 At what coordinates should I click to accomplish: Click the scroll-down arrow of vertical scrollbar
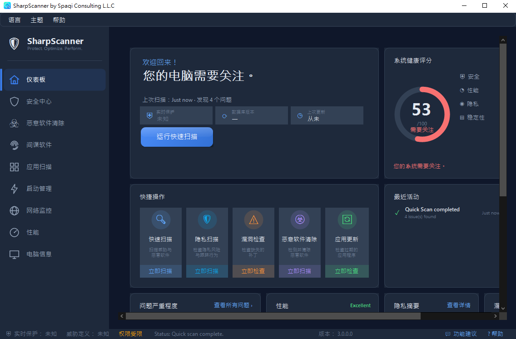click(x=503, y=309)
